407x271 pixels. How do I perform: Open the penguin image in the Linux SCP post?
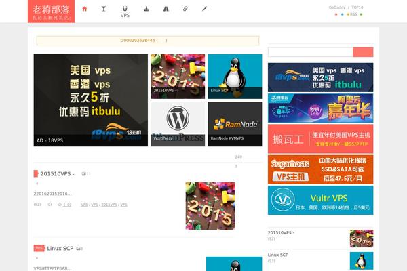234,264
